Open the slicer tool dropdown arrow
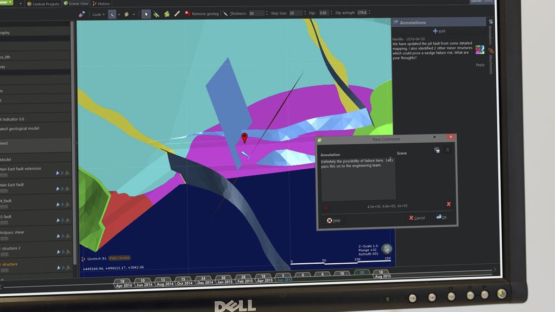The image size is (555, 312). [x=119, y=15]
